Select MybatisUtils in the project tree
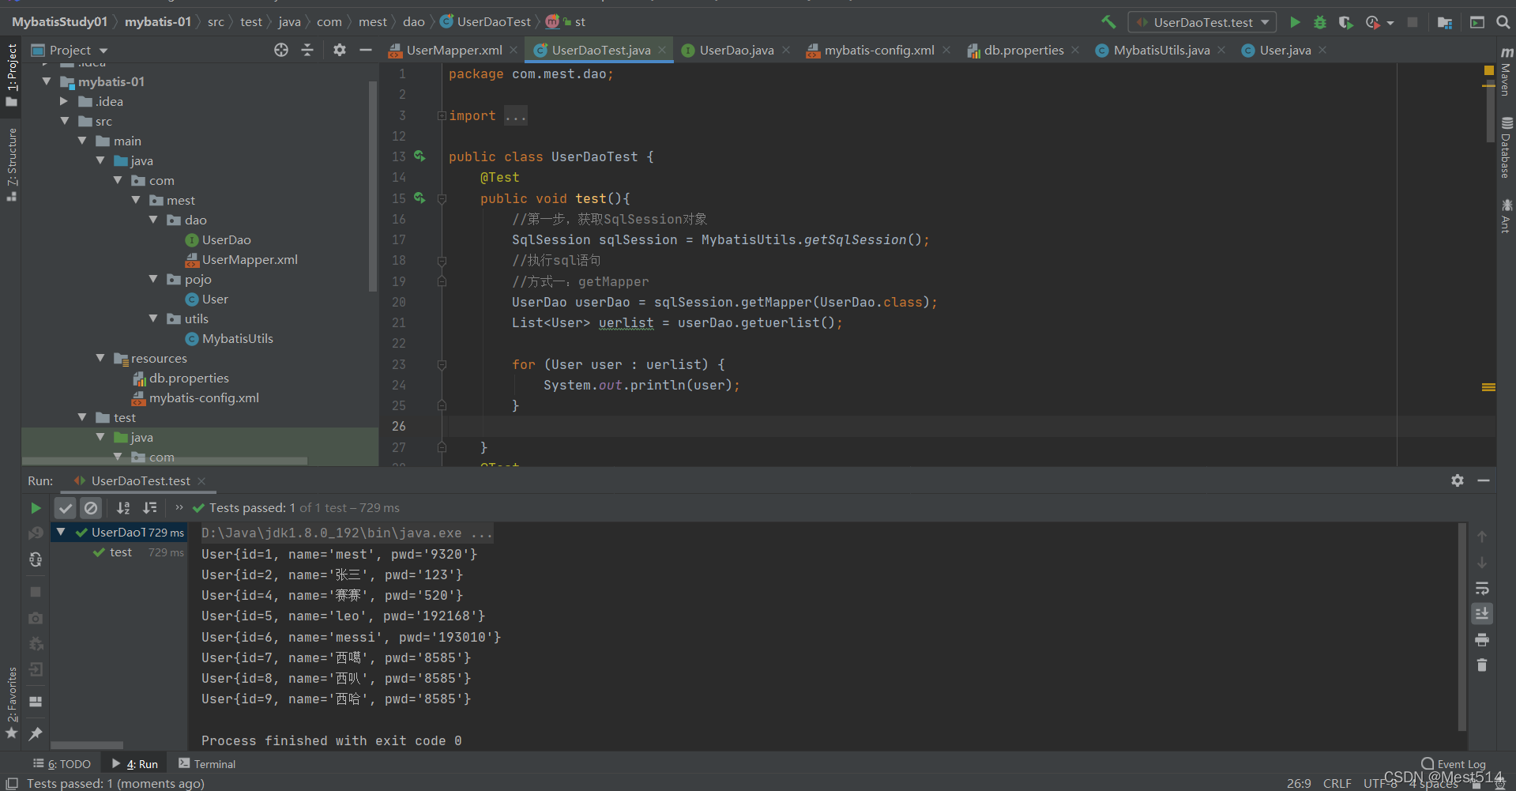The height and width of the screenshot is (791, 1516). [237, 338]
